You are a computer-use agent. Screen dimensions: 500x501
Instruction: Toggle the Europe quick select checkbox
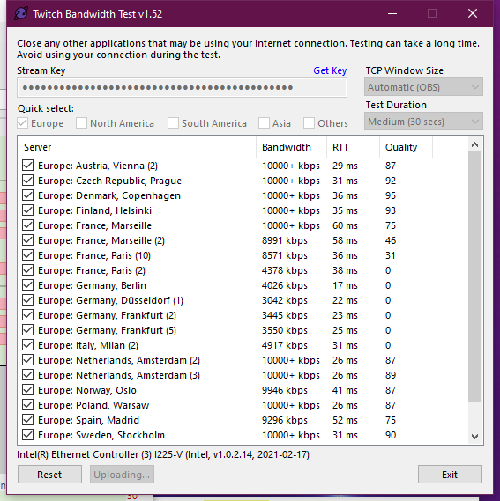click(22, 123)
